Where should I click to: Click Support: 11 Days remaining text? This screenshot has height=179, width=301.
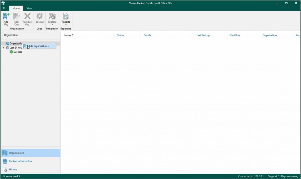coord(283,176)
